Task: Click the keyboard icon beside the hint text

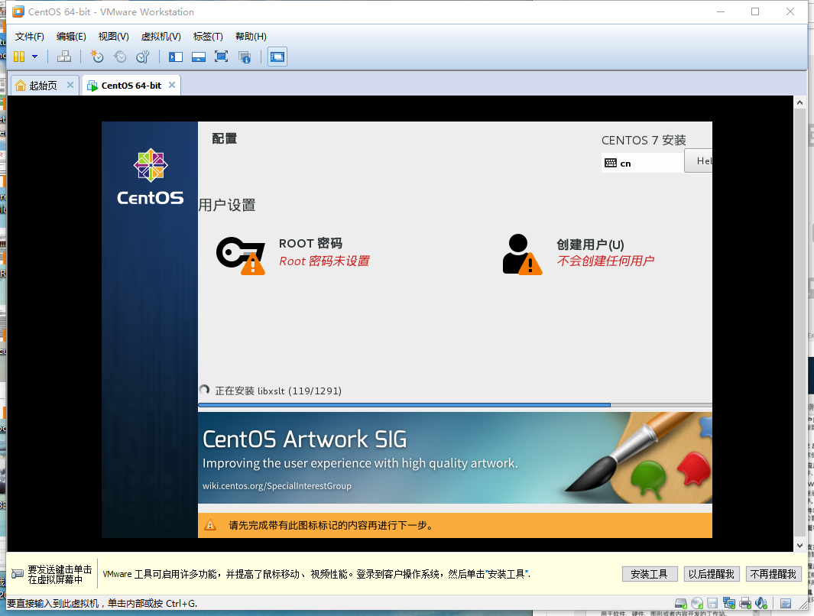Action: tap(17, 574)
